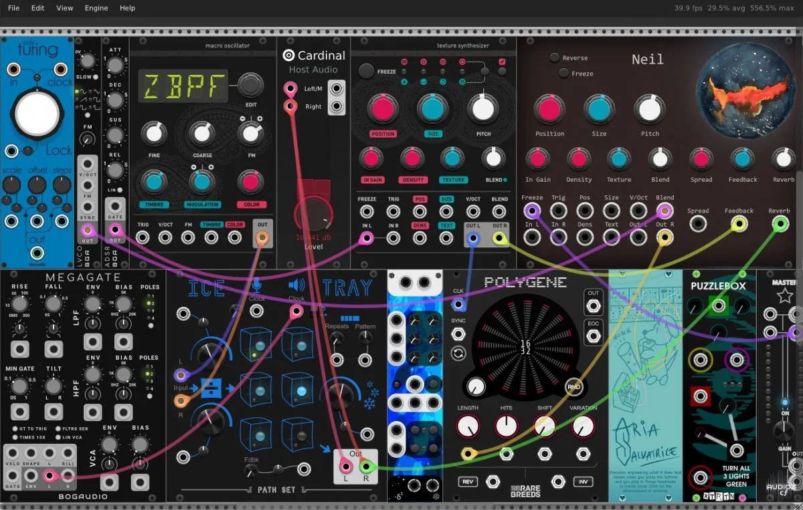The height and width of the screenshot is (510, 803).
Task: Click the Polygene LENGTH knob
Action: coord(468,426)
